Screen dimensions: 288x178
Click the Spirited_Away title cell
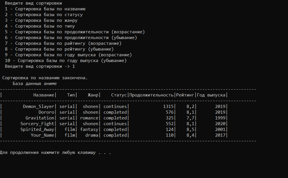point(37,129)
